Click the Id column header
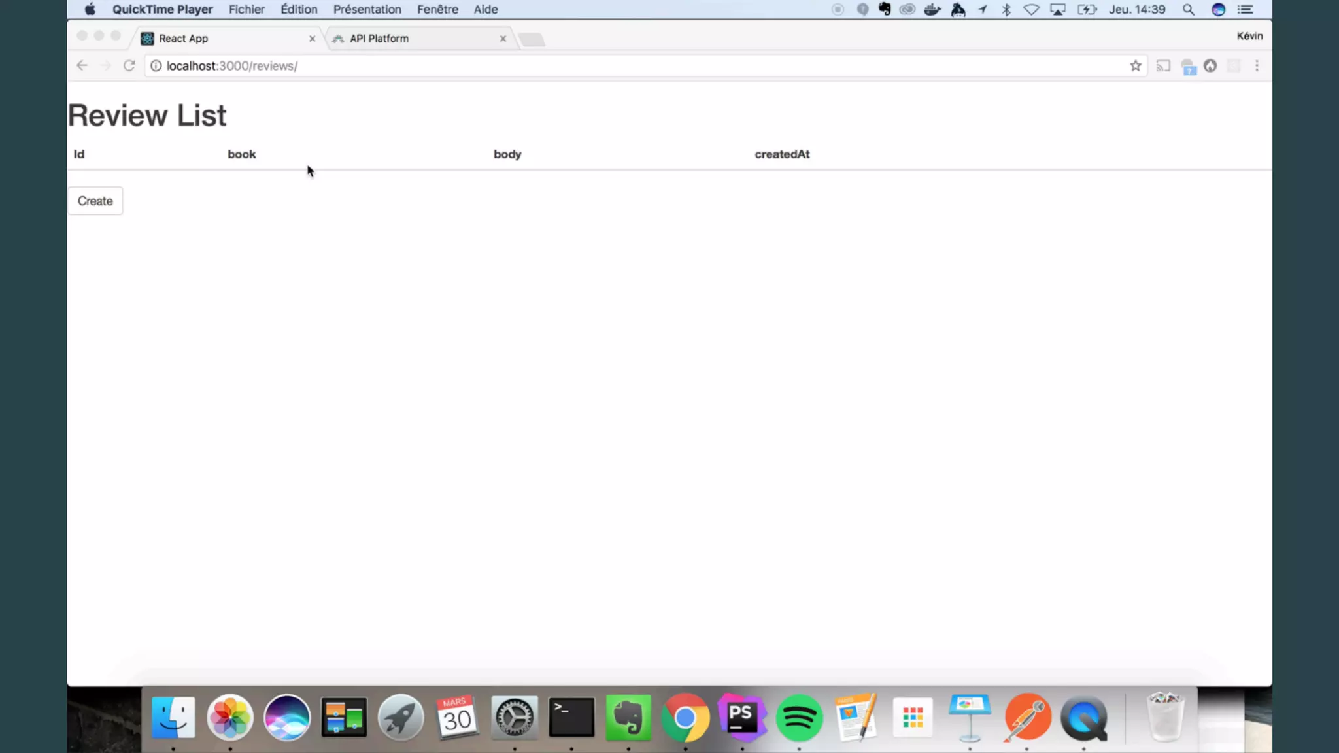Viewport: 1339px width, 753px height. pos(79,154)
